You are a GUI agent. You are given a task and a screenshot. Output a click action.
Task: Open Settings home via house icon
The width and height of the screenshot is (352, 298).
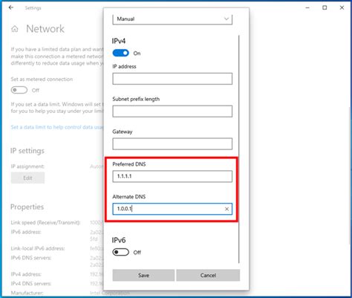click(15, 29)
